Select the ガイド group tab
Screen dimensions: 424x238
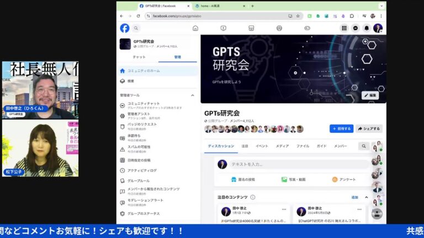(321, 146)
